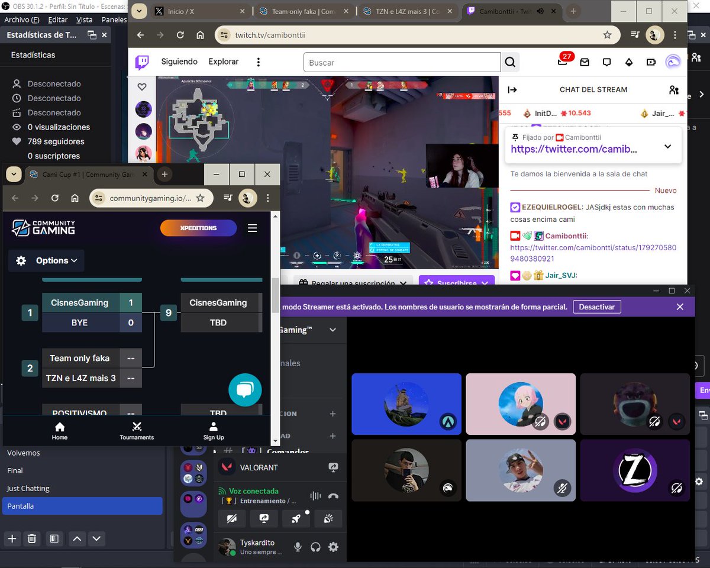This screenshot has height=568, width=710.
Task: Open Twitch whispers speech bubble icon
Action: 606,62
